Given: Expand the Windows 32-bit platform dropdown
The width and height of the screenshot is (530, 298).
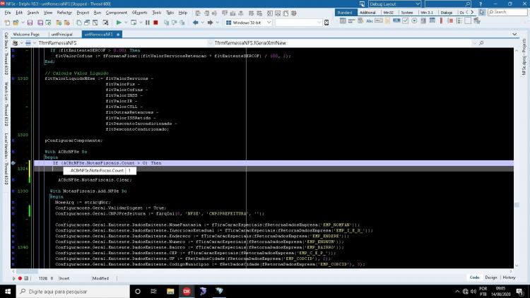Looking at the screenshot, I should coord(249,23).
